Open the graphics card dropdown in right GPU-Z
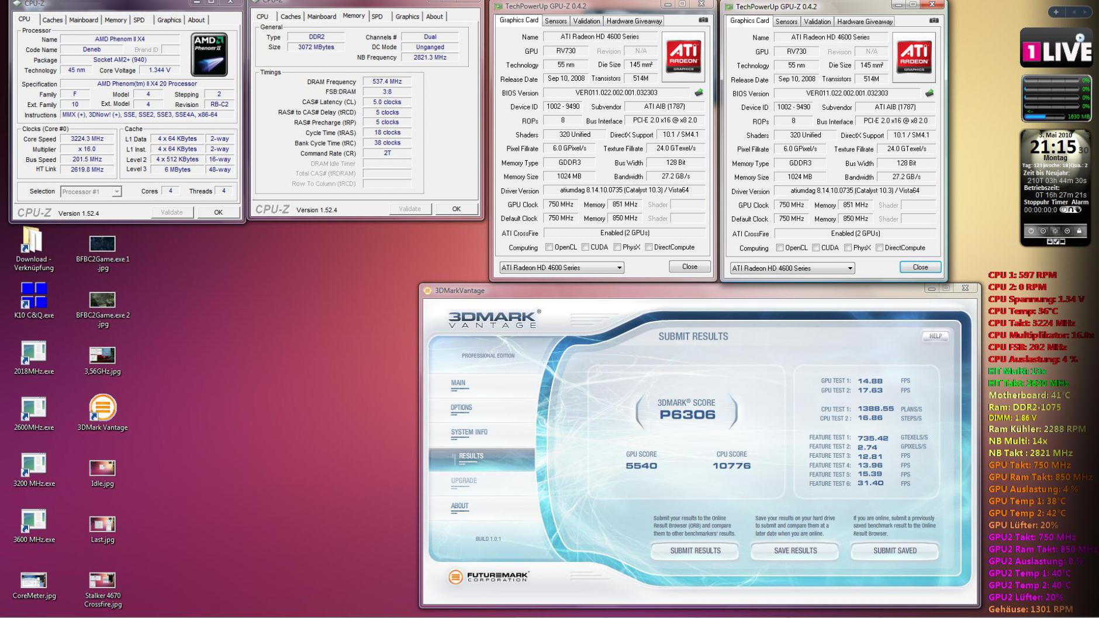1099x618 pixels. click(x=792, y=268)
